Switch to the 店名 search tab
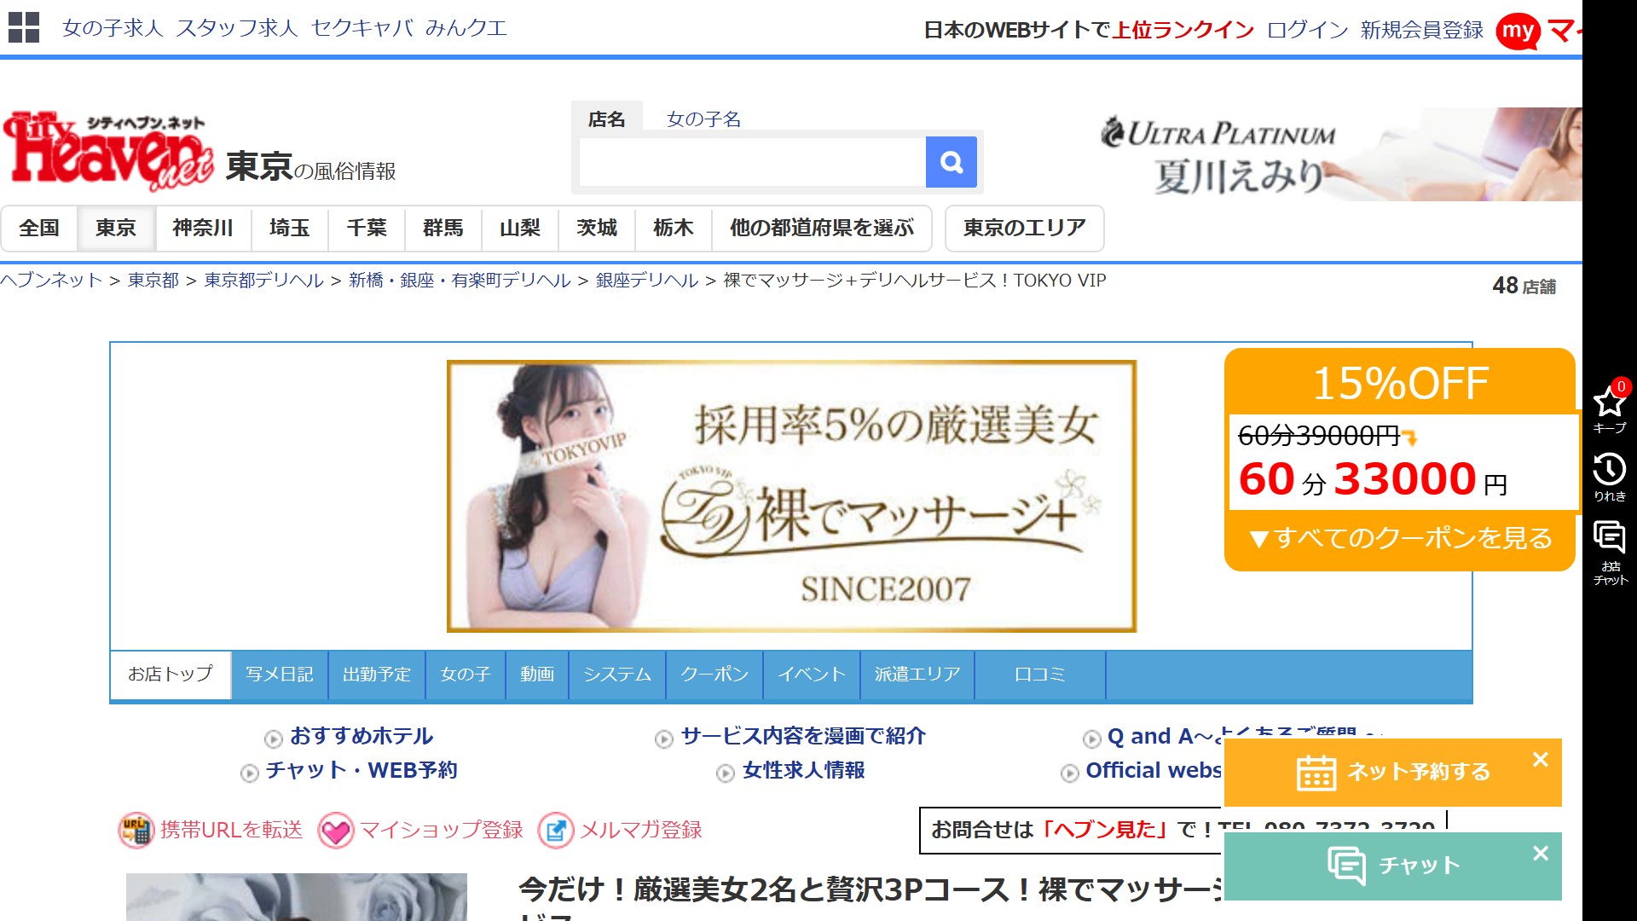The image size is (1637, 921). click(606, 119)
